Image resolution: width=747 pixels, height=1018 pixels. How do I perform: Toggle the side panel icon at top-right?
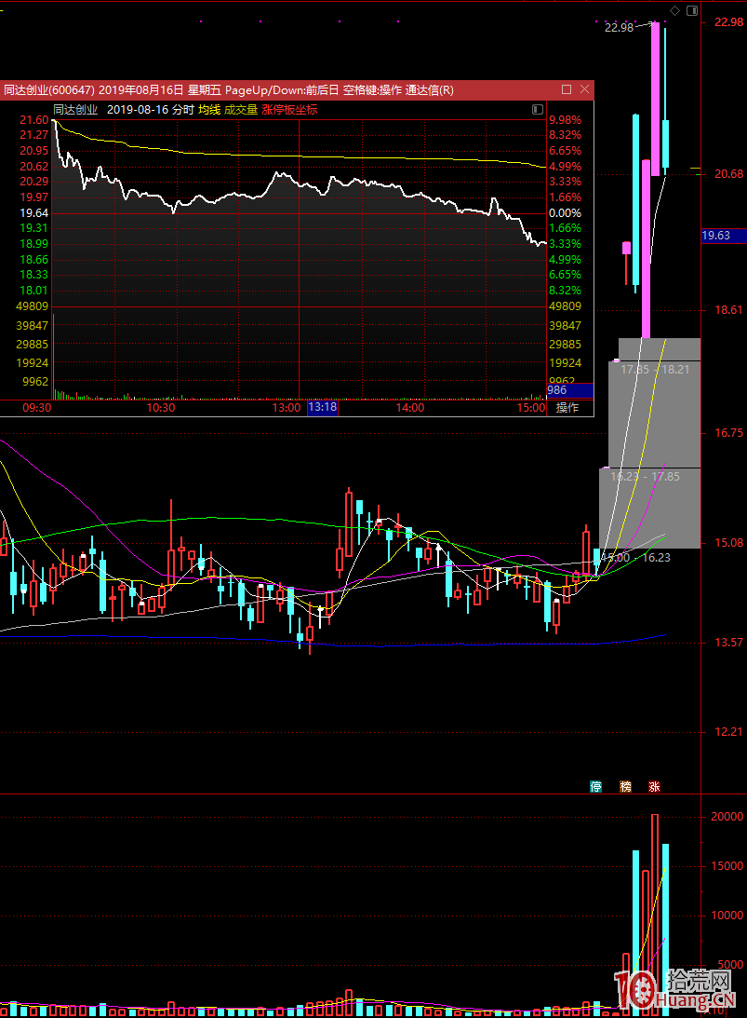[691, 10]
